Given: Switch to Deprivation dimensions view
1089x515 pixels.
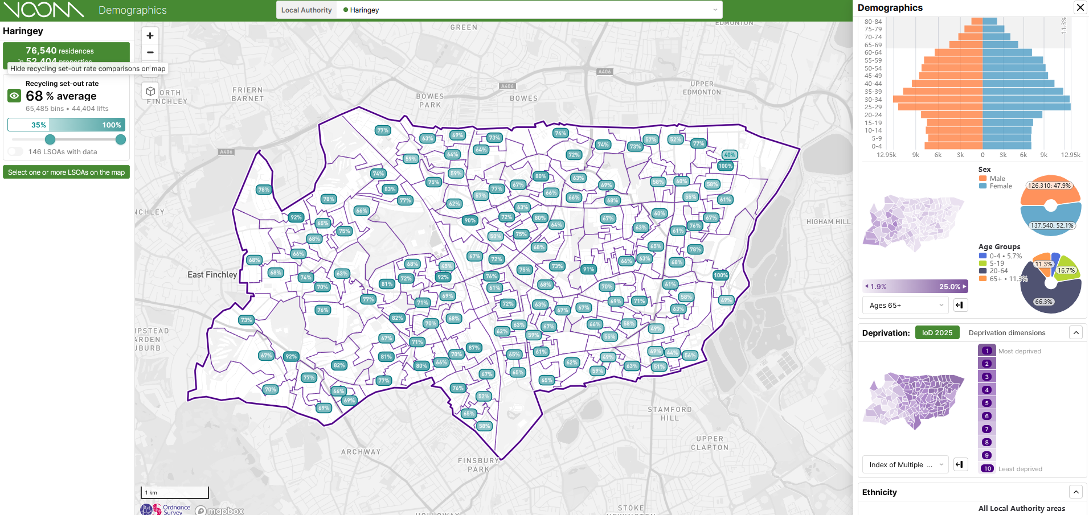Looking at the screenshot, I should (1007, 332).
